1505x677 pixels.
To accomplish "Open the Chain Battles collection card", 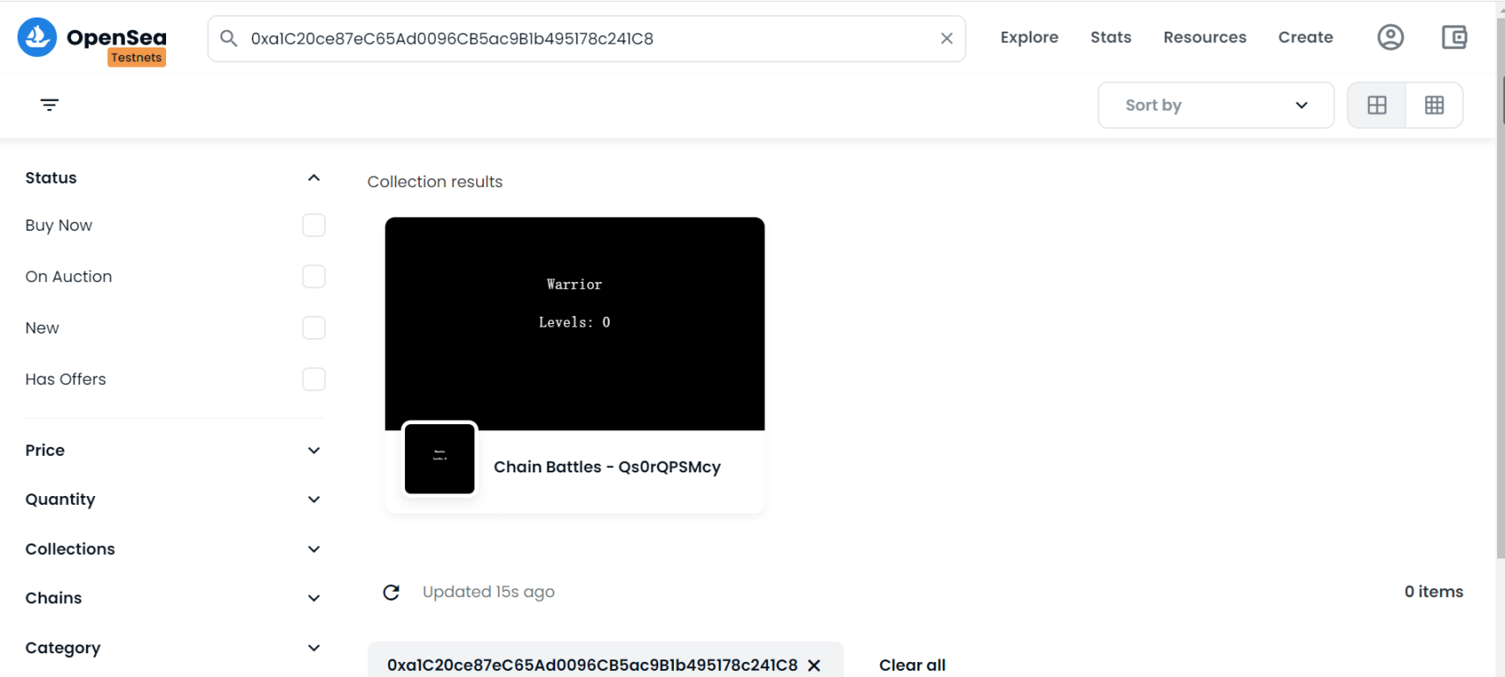I will point(575,364).
